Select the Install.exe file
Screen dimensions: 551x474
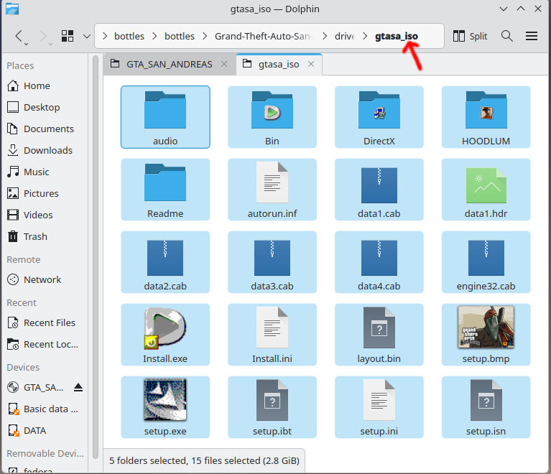pyautogui.click(x=165, y=335)
